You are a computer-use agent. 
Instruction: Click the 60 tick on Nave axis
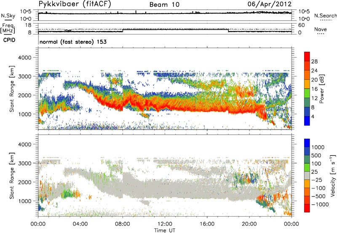(301, 25)
